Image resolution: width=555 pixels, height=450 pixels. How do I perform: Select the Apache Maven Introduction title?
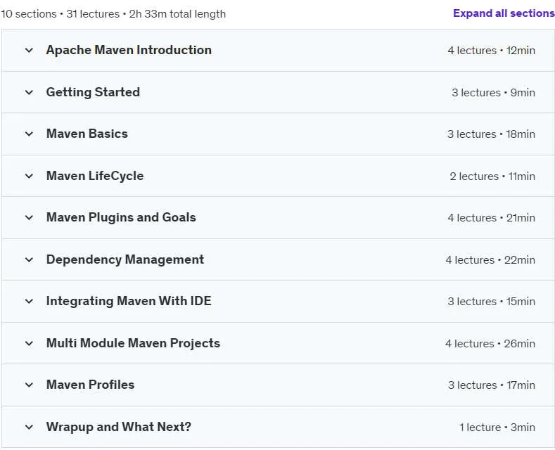[x=129, y=50]
